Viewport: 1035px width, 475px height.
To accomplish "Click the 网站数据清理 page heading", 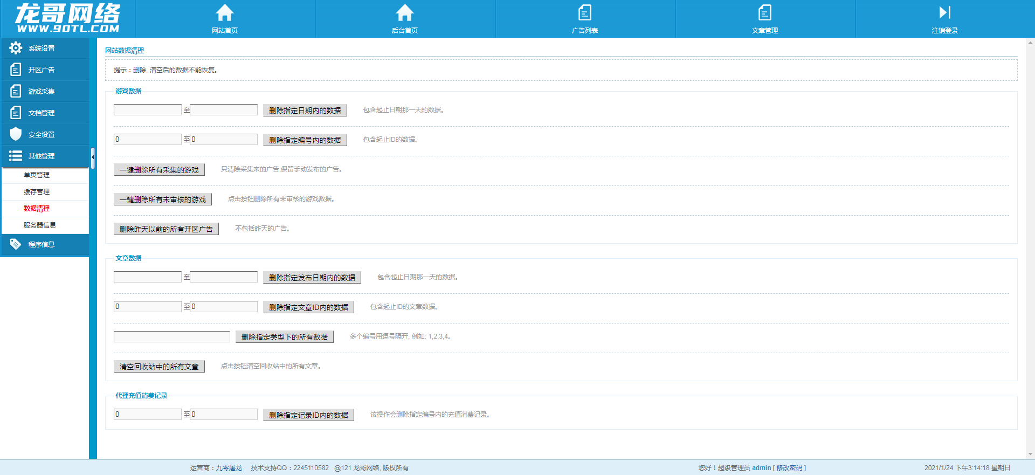I will [x=125, y=51].
